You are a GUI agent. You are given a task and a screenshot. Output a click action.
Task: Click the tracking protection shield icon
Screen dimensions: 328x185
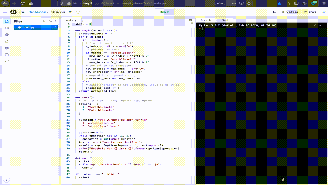(61, 3)
